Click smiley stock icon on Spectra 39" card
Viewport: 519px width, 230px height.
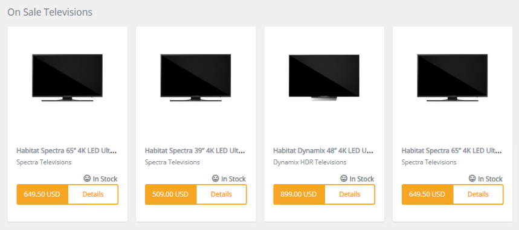point(216,179)
